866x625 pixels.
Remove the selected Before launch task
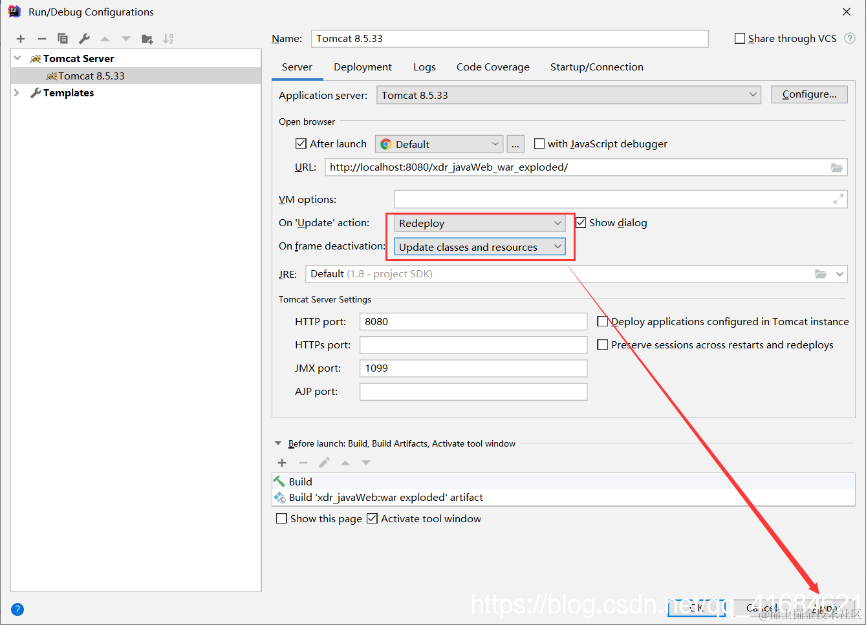pos(303,463)
